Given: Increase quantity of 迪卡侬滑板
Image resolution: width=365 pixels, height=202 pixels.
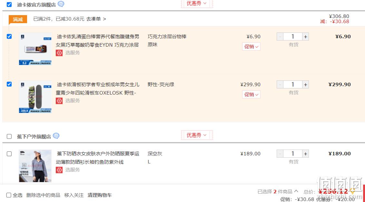Looking at the screenshot, I should pyautogui.click(x=305, y=85).
